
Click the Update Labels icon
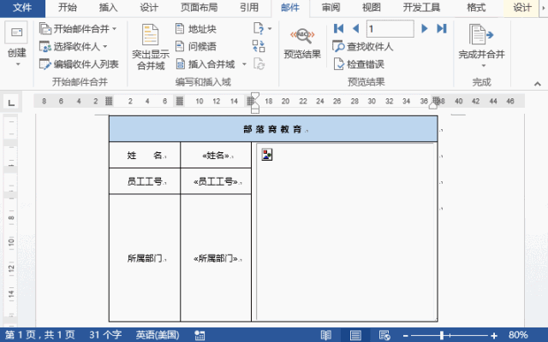click(259, 64)
